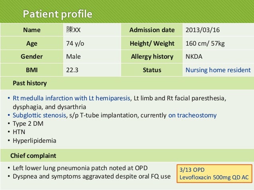Click the Hyperlipidemia bullet item
The image size is (254, 190).
[x=34, y=140]
